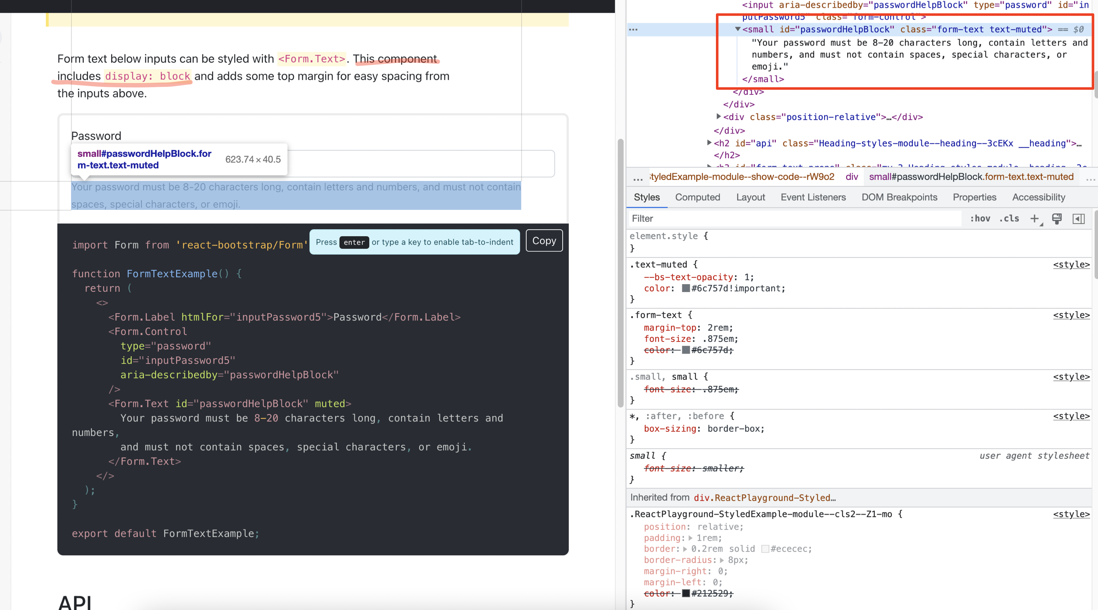Click the Copy button on the code example
This screenshot has width=1098, height=610.
coord(544,241)
